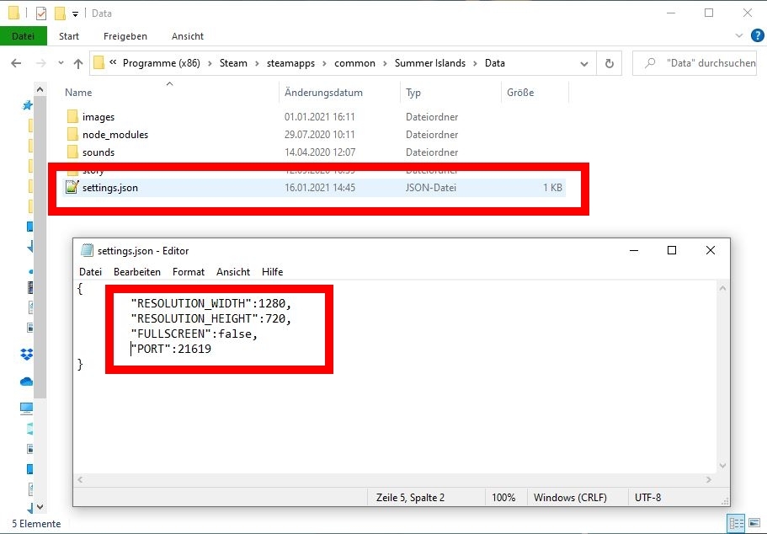This screenshot has width=767, height=534.
Task: Click the Dropbox icon in sidebar
Action: tap(27, 355)
